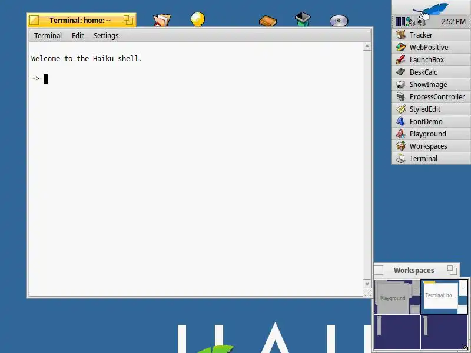The image size is (471, 353).
Task: Click the WebPositive globe icon in Deskbar
Action: pyautogui.click(x=401, y=47)
